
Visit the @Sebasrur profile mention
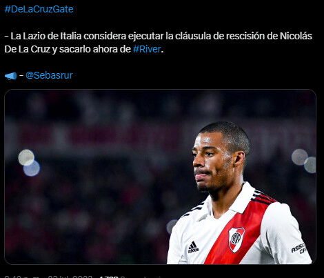click(x=49, y=75)
